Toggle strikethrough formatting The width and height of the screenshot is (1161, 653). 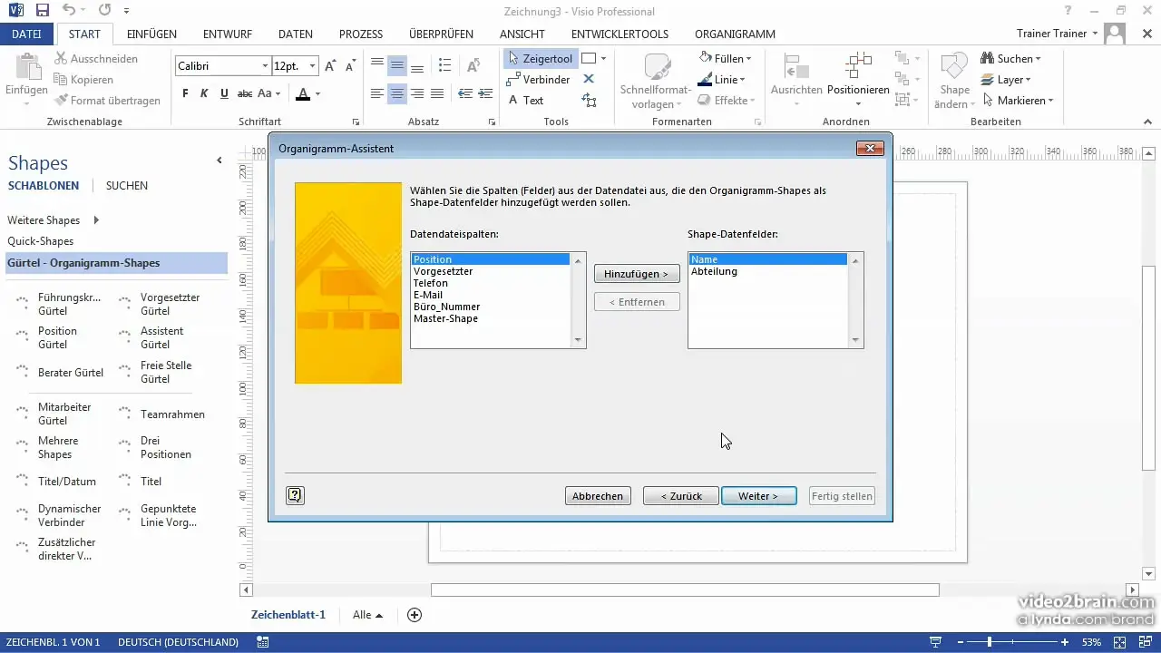point(243,93)
